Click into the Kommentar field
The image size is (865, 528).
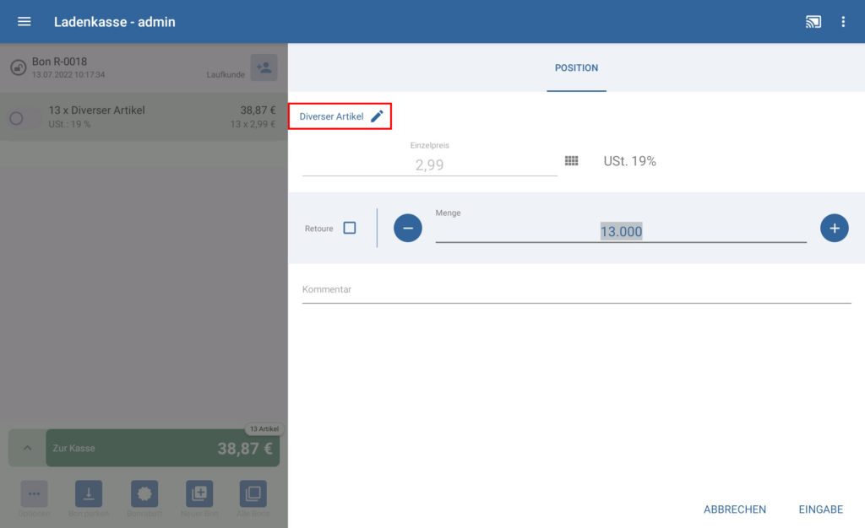[x=576, y=290]
